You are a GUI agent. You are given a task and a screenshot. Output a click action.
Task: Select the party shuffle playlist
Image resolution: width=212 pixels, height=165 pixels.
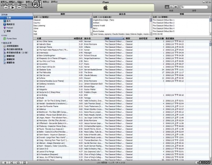tap(16, 46)
